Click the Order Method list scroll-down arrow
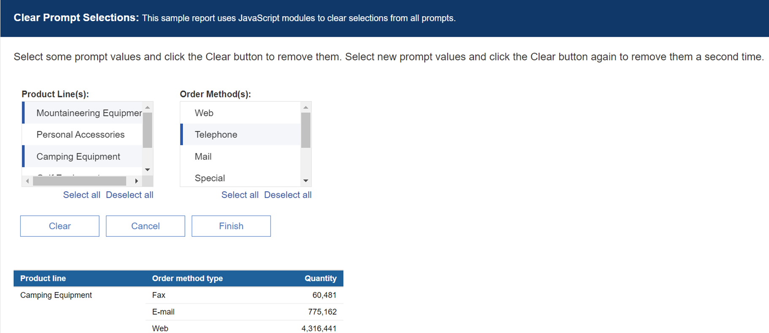The width and height of the screenshot is (769, 333). [x=306, y=181]
